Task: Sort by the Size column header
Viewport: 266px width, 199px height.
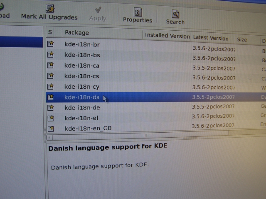Action: click(x=247, y=40)
